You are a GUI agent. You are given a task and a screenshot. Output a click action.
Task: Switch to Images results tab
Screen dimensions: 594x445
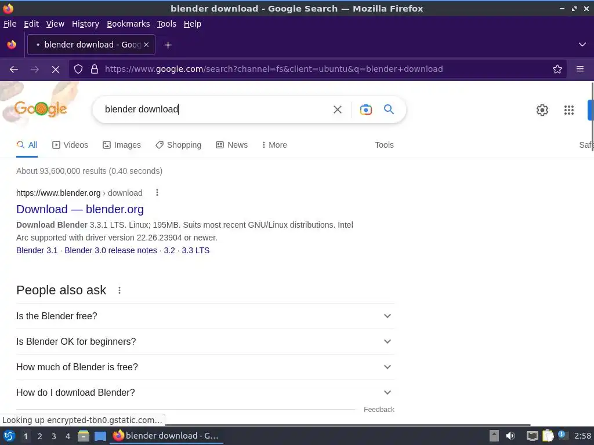tap(122, 145)
